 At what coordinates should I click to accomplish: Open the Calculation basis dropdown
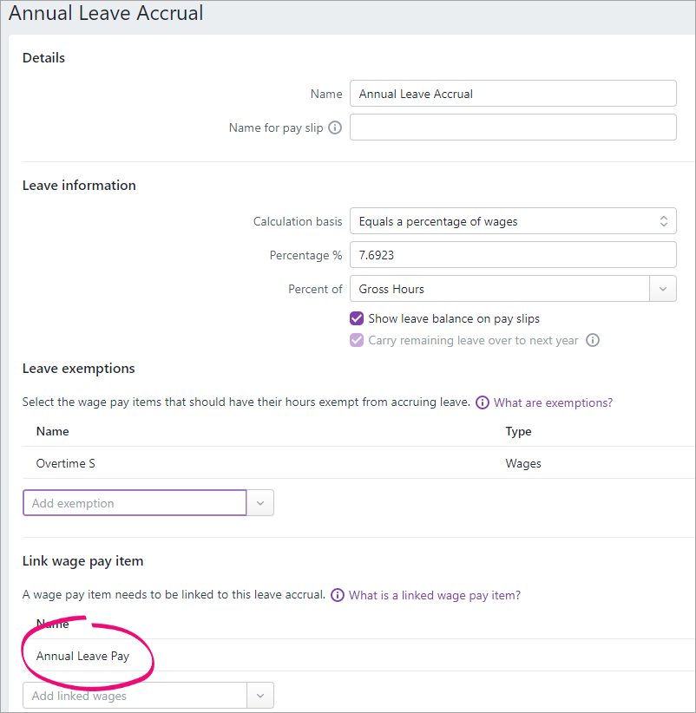(x=513, y=221)
